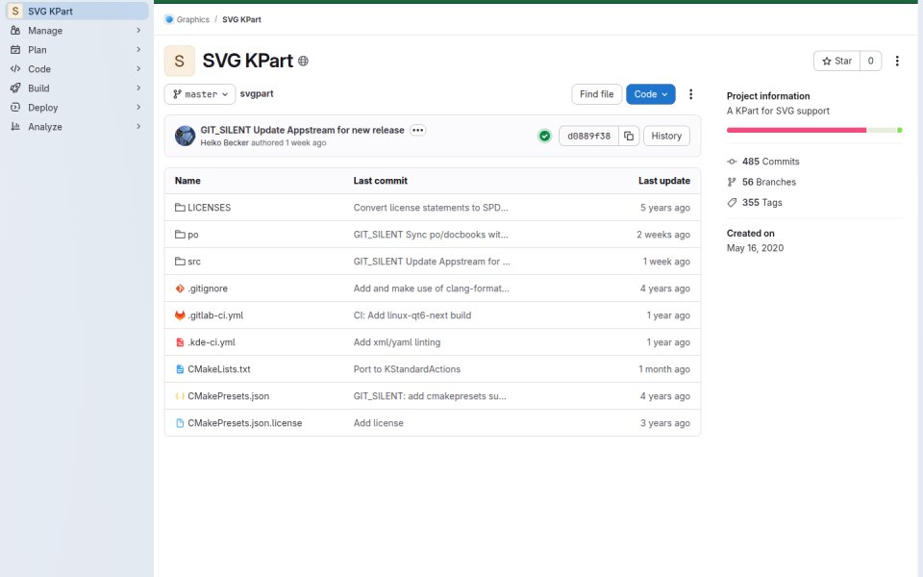
Task: Click the Code brackets icon in sidebar
Action: [15, 69]
